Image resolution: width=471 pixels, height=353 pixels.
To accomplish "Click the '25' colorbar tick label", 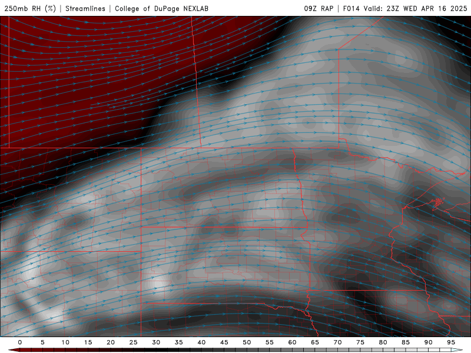I will (134, 342).
